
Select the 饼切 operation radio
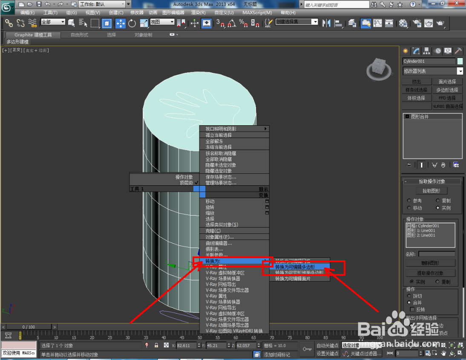pyautogui.click(x=409, y=296)
